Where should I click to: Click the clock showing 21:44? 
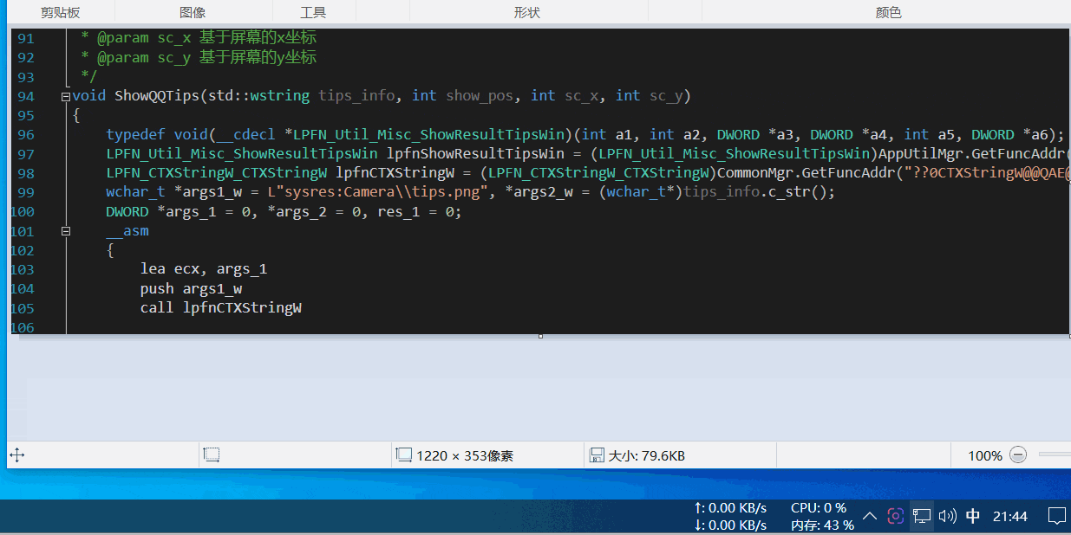(x=1009, y=515)
